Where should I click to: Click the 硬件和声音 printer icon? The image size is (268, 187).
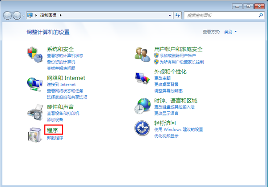[x=34, y=112]
